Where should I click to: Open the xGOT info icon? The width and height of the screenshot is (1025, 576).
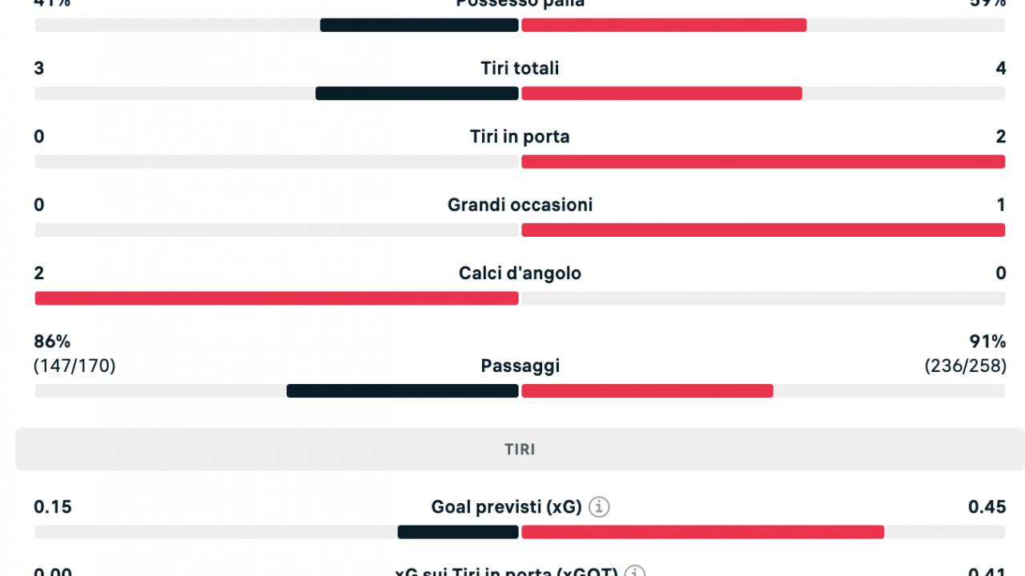point(635,571)
